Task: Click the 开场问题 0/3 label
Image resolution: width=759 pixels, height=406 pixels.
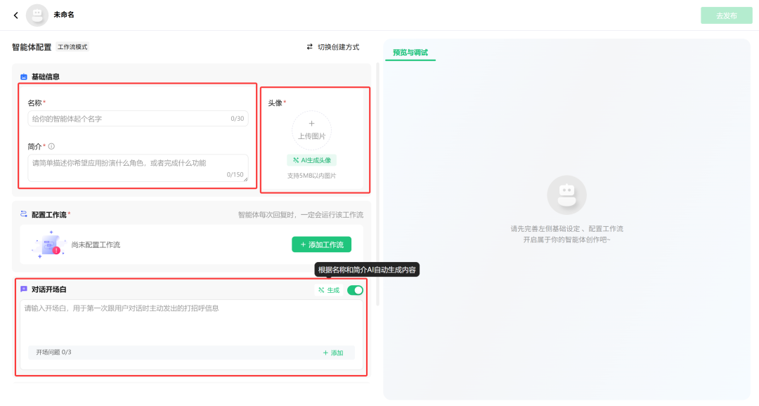Action: click(53, 353)
